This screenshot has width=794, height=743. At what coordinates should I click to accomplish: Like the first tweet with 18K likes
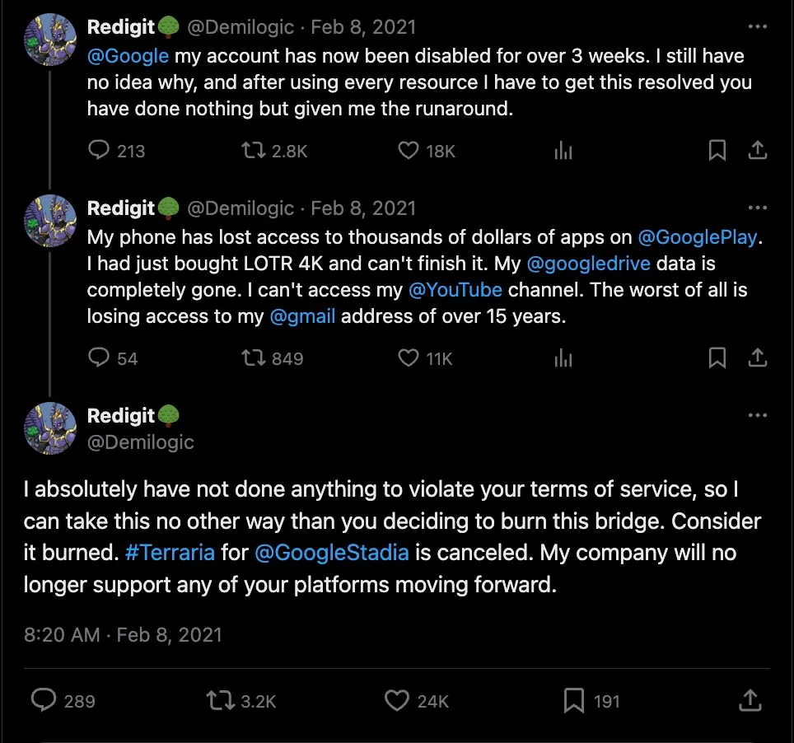point(409,150)
